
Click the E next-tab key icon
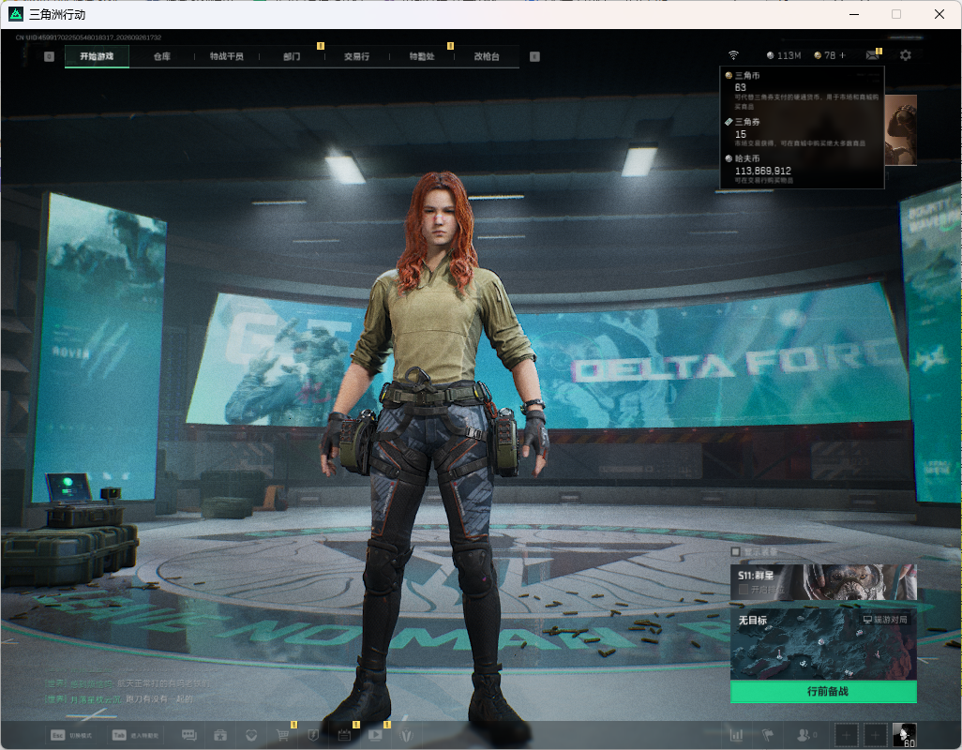pyautogui.click(x=534, y=56)
